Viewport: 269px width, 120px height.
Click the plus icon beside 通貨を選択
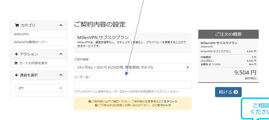tap(16, 75)
